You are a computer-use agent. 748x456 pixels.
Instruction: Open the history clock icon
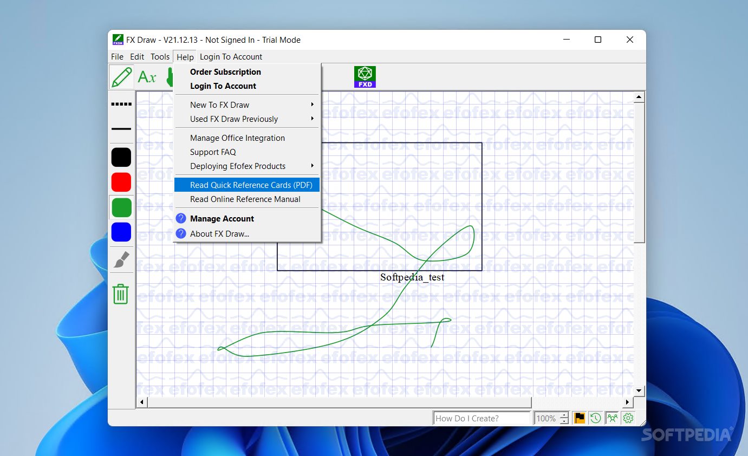595,418
